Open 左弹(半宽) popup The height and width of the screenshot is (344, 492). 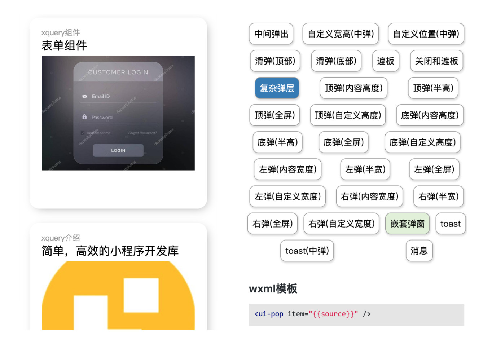[365, 169]
